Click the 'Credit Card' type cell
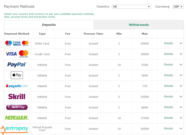Viewport: 186px width, 135px height. [42, 54]
